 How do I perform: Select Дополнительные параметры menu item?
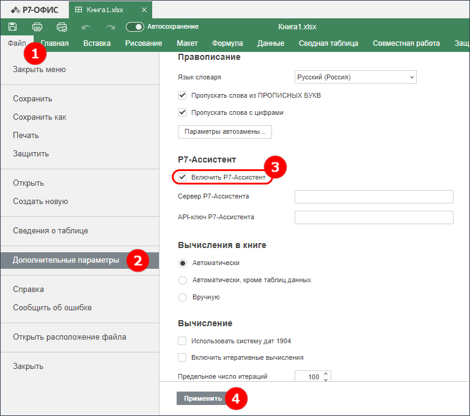pos(79,260)
